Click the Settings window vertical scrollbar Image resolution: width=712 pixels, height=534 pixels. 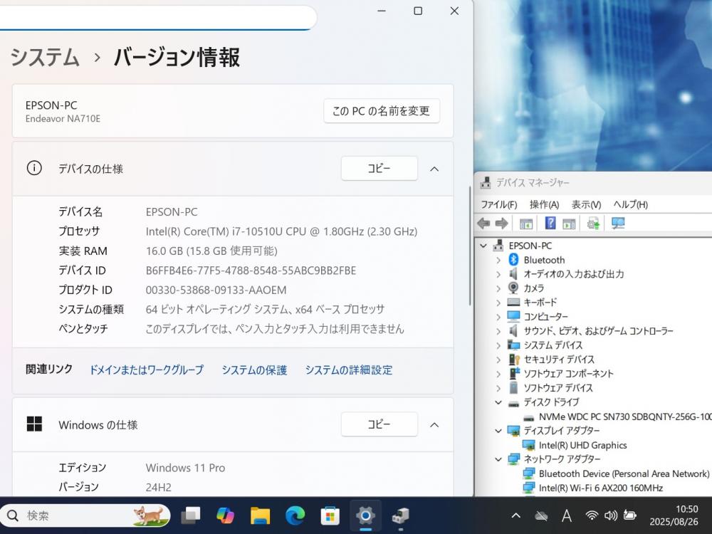(x=470, y=246)
